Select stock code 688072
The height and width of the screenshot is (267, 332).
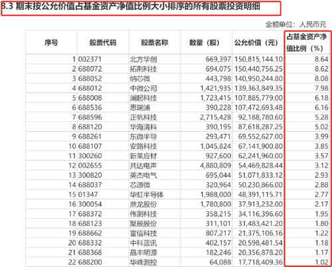pyautogui.click(x=90, y=69)
